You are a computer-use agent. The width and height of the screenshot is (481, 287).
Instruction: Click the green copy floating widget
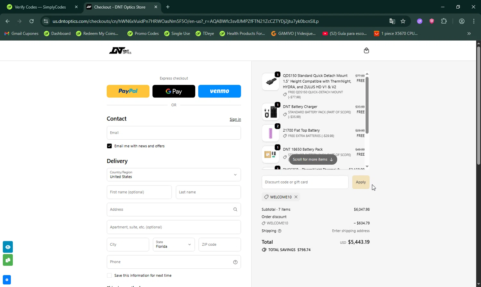click(8, 260)
